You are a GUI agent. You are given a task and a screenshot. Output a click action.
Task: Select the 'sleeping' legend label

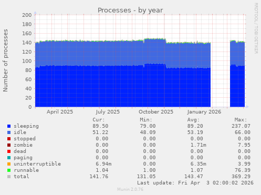26,126
